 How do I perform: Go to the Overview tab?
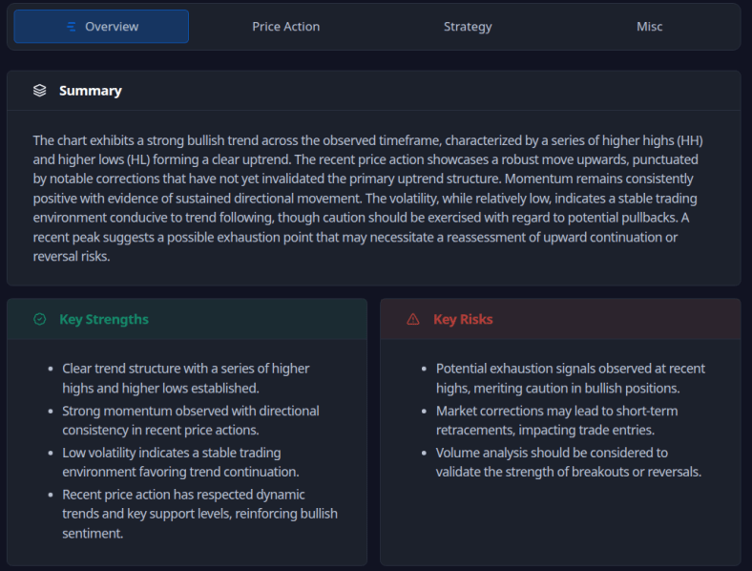click(x=112, y=27)
